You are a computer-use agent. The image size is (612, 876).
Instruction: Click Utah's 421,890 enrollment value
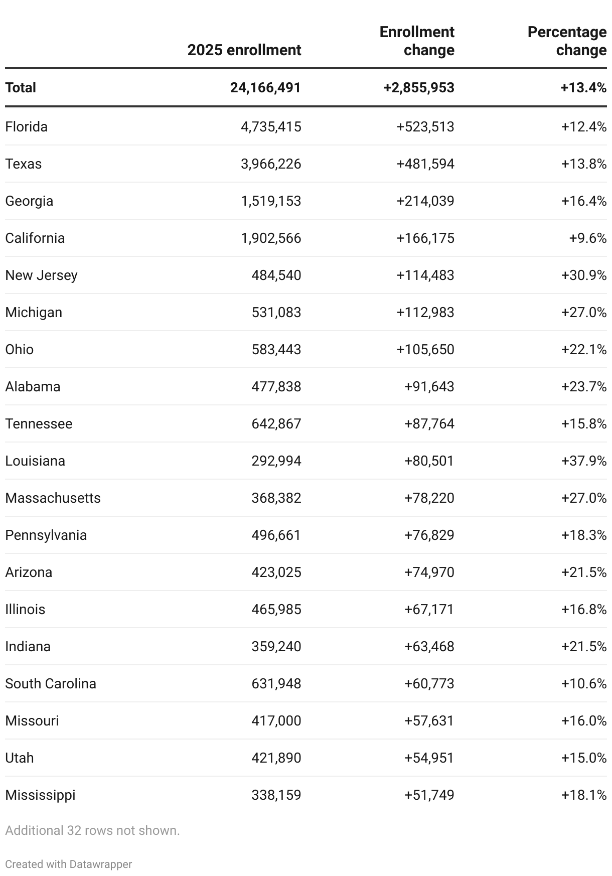tap(276, 758)
